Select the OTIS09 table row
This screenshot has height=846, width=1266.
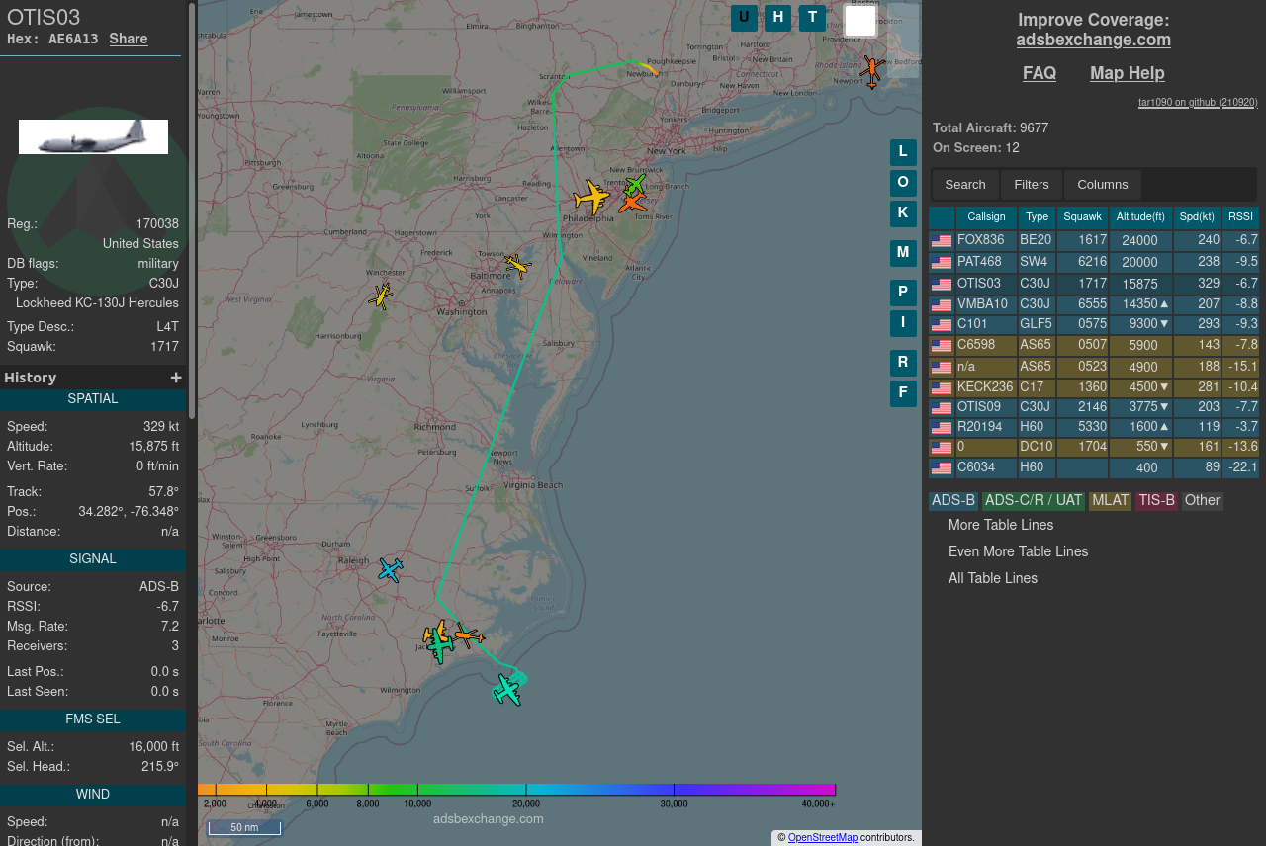click(x=1093, y=407)
